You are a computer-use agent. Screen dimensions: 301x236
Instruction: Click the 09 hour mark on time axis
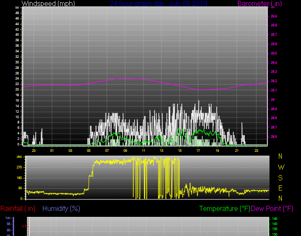125,150
